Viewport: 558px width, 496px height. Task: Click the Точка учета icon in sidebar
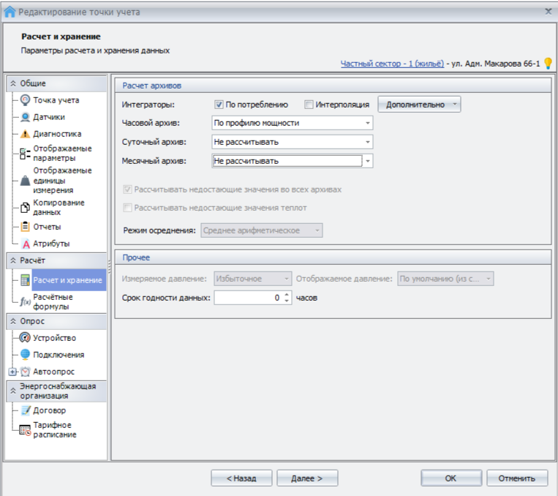tap(26, 100)
